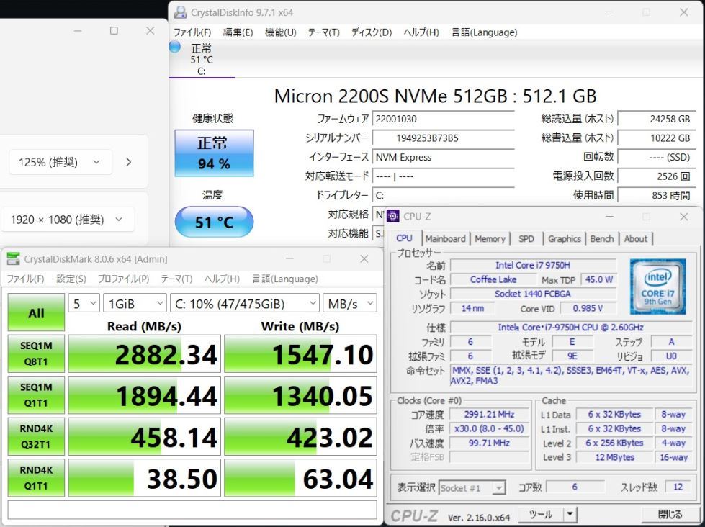The height and width of the screenshot is (527, 705).
Task: Click the CrystalDiskInfo app icon in title bar
Action: point(181,12)
